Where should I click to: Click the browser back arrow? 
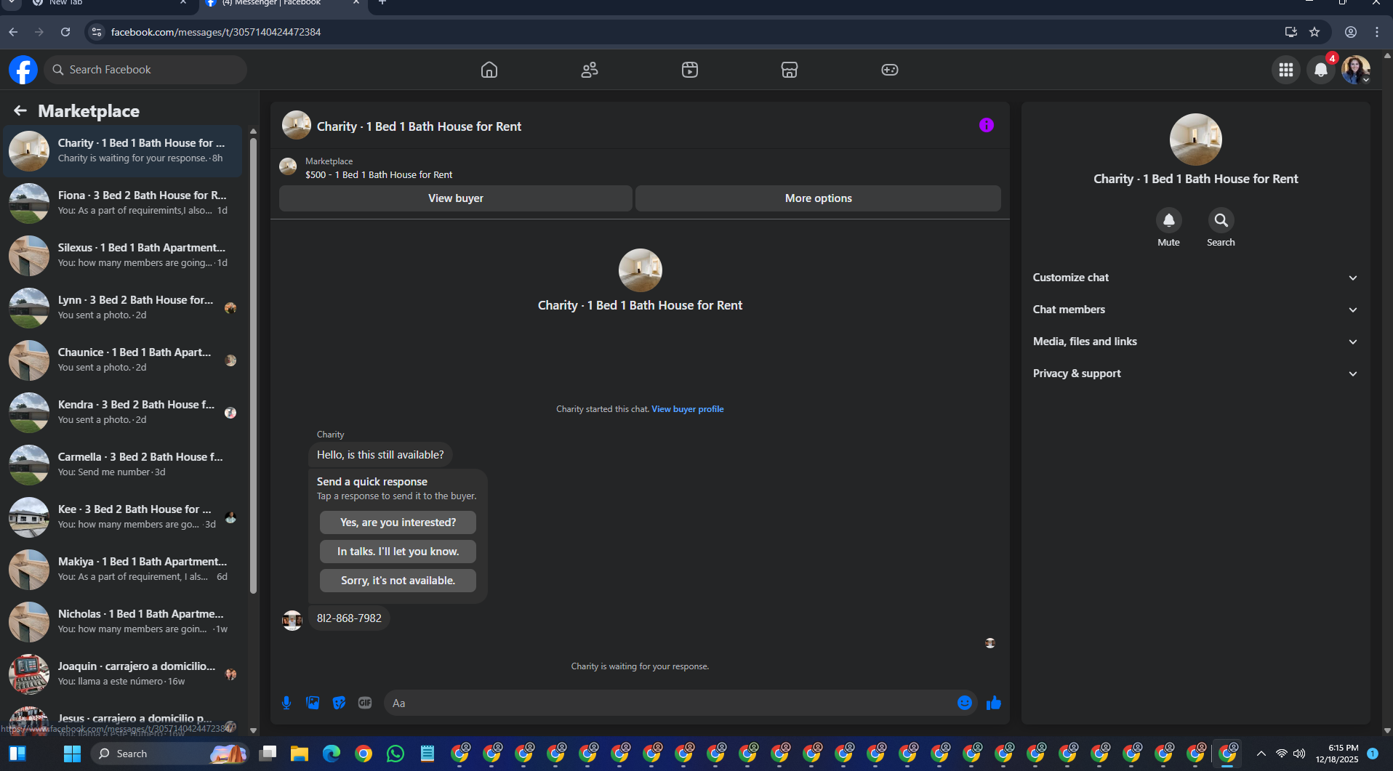pyautogui.click(x=13, y=32)
